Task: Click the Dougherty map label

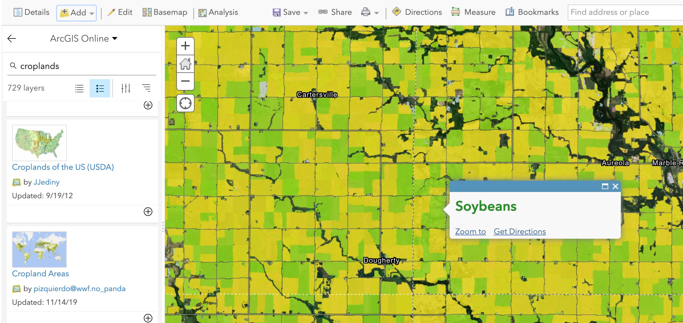Action: pyautogui.click(x=381, y=260)
